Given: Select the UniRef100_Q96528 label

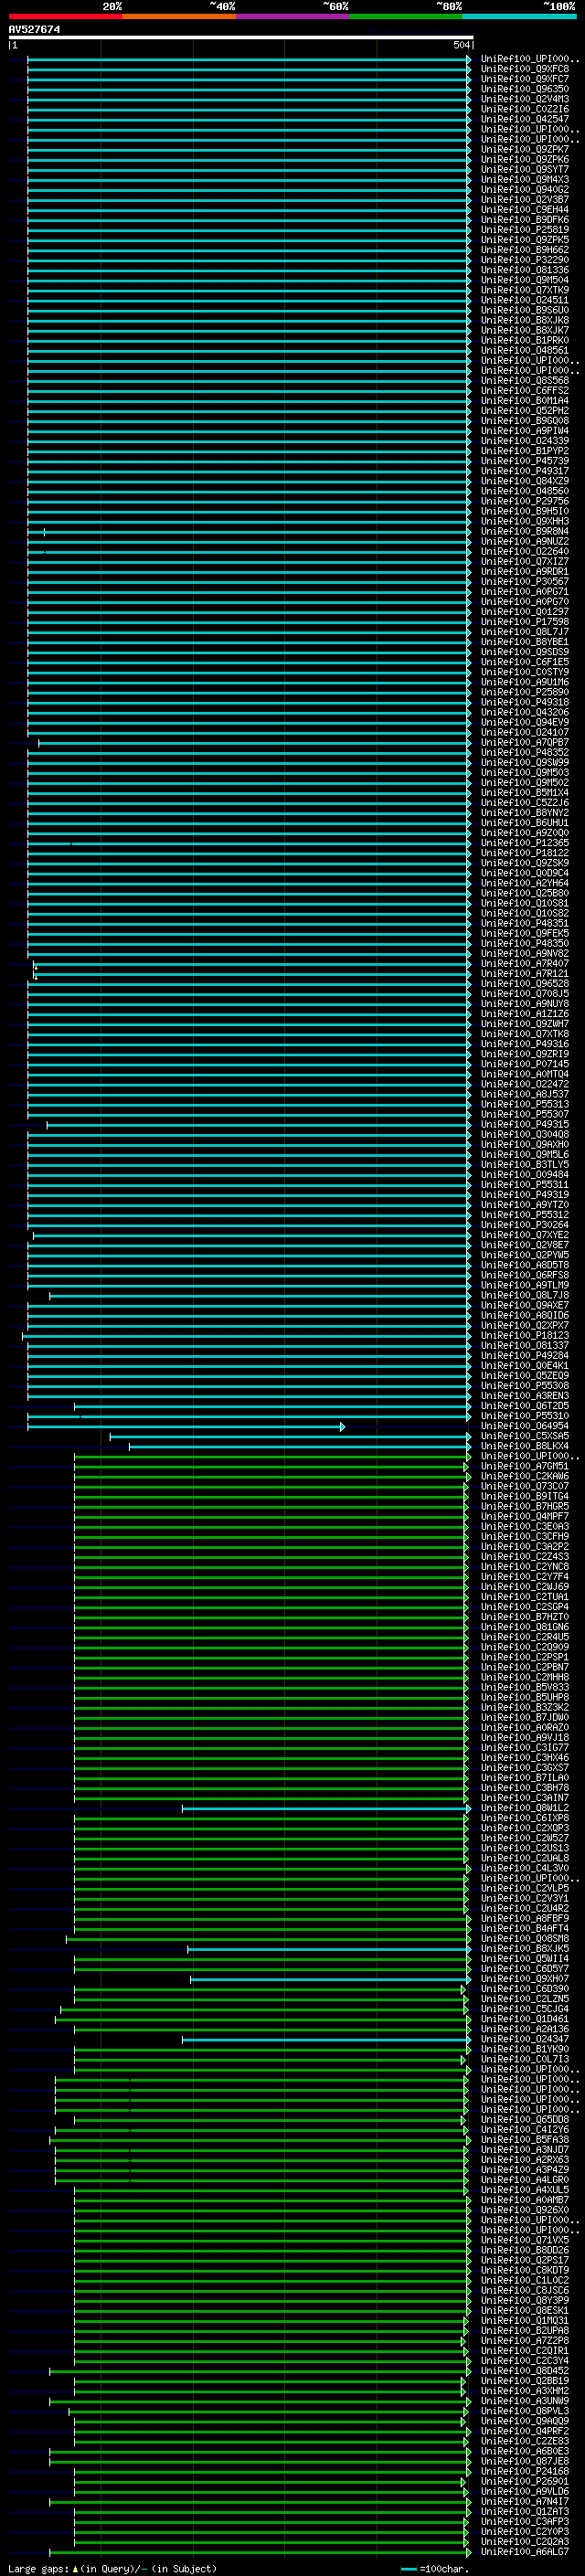Looking at the screenshot, I should (525, 984).
